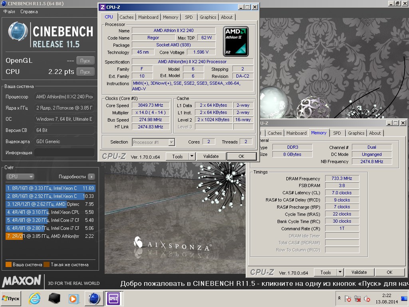Click Multiplier value x 14.0
This screenshot has height=307, width=409.
point(151,112)
